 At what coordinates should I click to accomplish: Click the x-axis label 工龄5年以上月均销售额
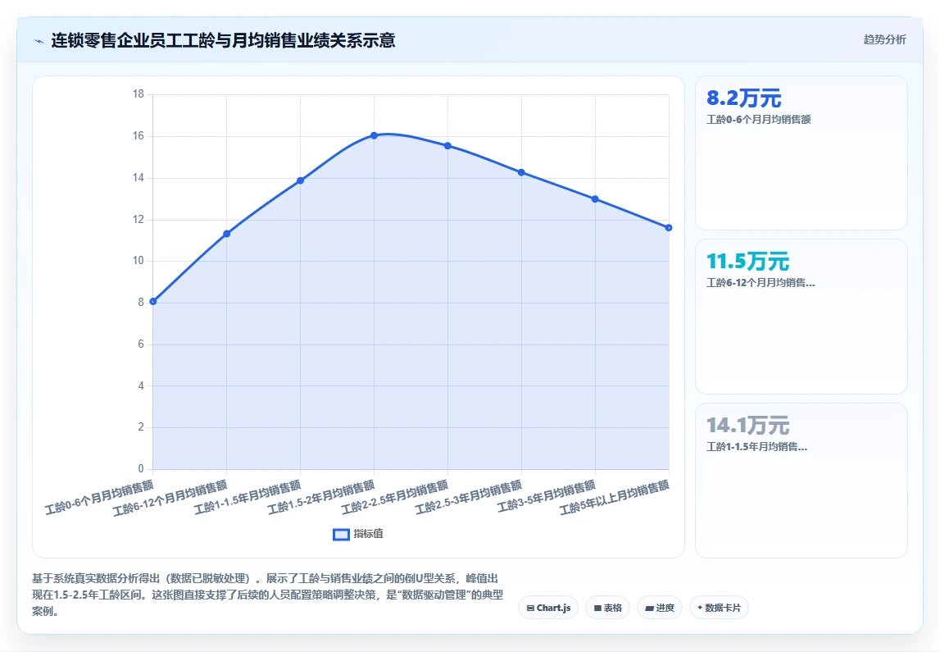615,498
